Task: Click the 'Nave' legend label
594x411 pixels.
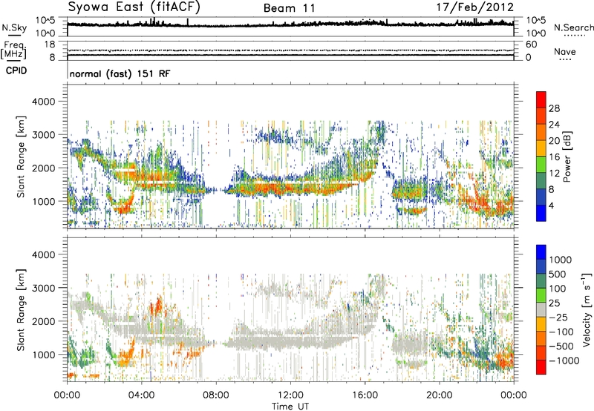Action: (564, 51)
